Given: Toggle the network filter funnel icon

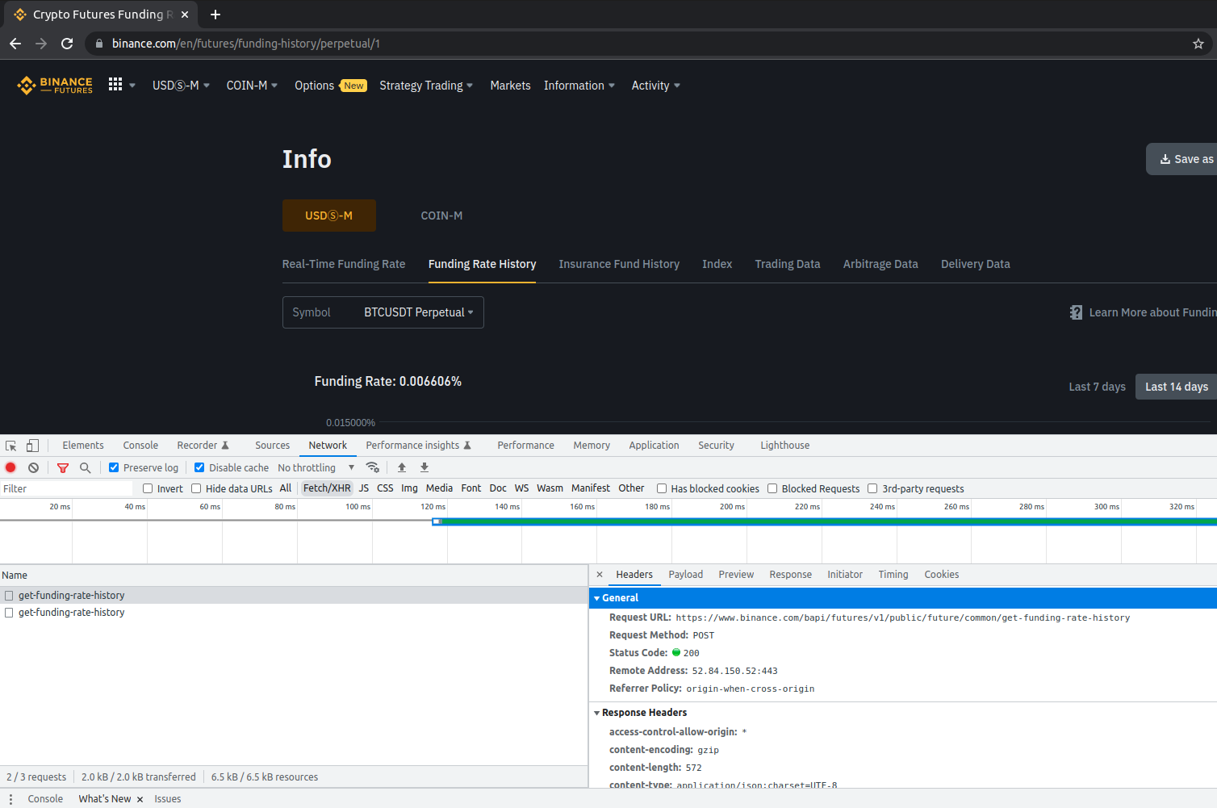Looking at the screenshot, I should tap(63, 467).
